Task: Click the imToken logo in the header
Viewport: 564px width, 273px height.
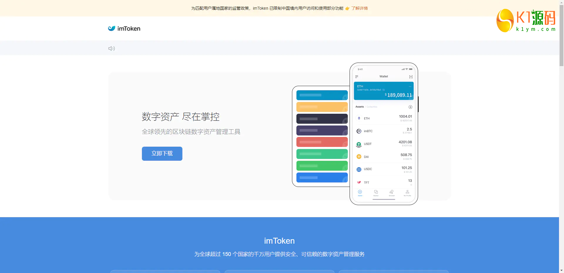Action: click(124, 29)
